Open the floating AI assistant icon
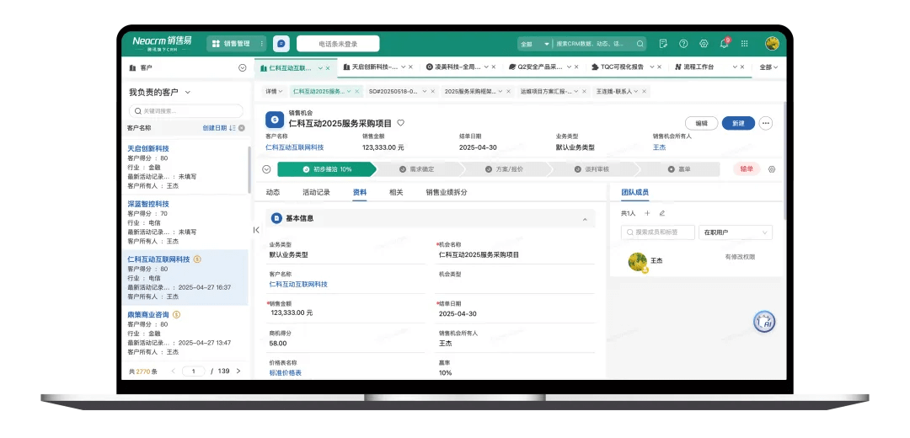 point(764,322)
